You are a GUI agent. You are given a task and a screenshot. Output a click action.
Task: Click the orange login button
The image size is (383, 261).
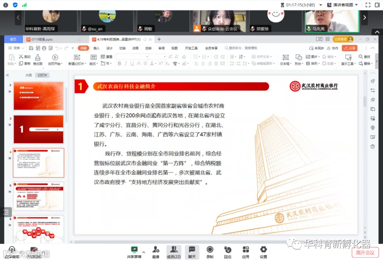[343, 39]
